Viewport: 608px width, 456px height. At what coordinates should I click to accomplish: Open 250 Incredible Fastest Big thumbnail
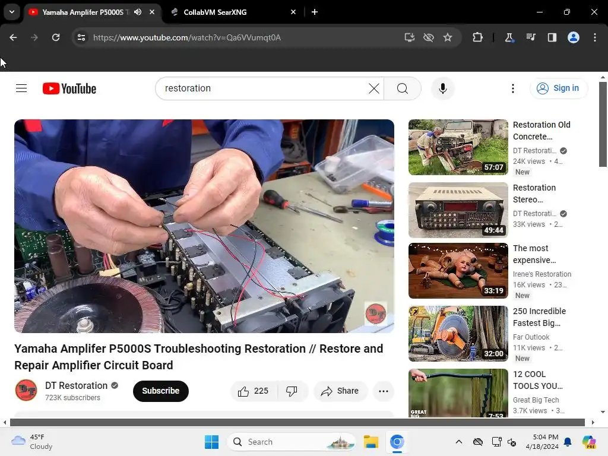(x=458, y=334)
